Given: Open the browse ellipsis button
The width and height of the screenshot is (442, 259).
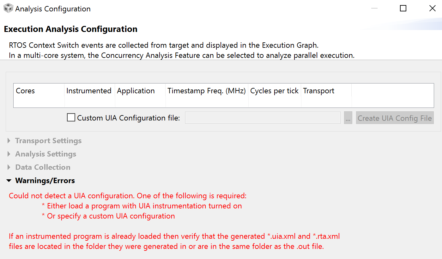Looking at the screenshot, I should 348,118.
